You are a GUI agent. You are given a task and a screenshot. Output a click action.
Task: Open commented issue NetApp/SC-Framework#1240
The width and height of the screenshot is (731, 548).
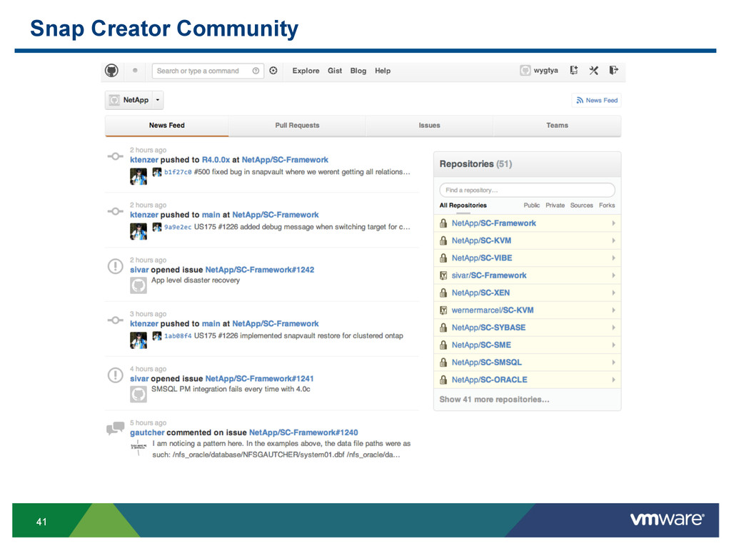click(x=303, y=432)
